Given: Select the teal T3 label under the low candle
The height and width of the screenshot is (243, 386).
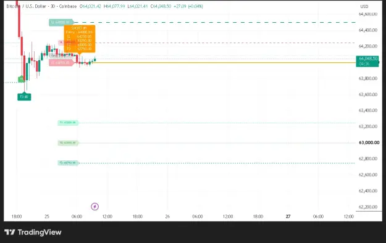Looking at the screenshot, I should [24, 97].
